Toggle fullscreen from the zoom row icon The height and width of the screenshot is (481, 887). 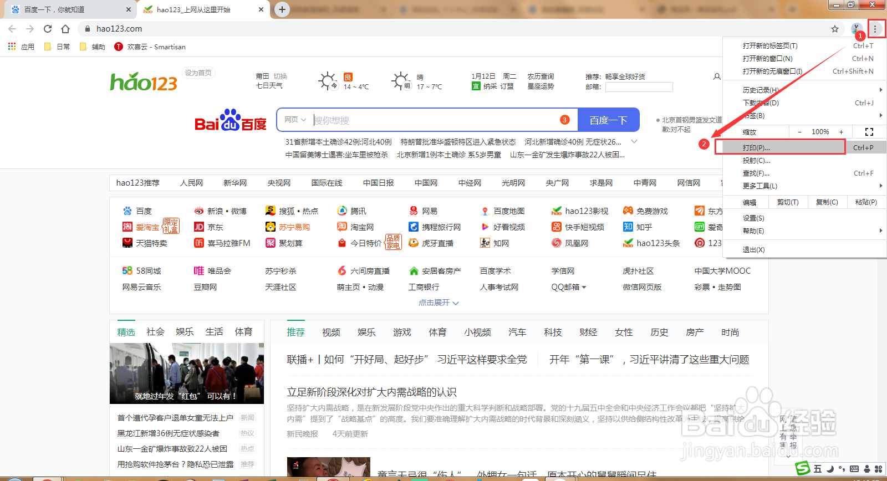click(869, 132)
